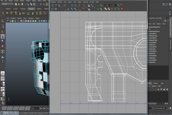Screen dimensions: 172x115
Task: Create a polygon plane from the shelf
Action: [24, 14]
